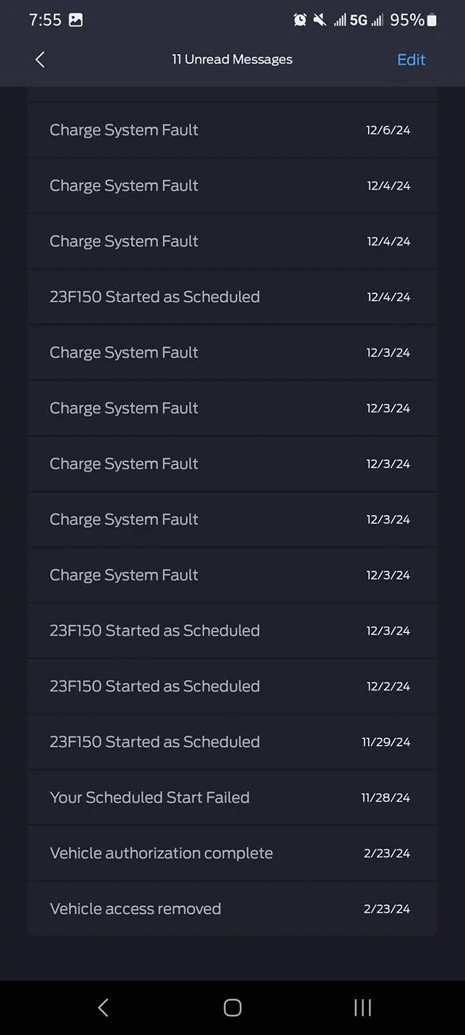This screenshot has height=1035, width=465.
Task: Open the Charge System Fault from 12/6/24
Action: tap(232, 130)
